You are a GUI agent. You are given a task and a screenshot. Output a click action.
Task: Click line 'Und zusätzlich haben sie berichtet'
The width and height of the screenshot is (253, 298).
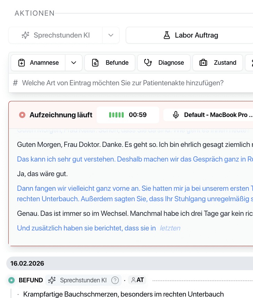pyautogui.click(x=86, y=228)
